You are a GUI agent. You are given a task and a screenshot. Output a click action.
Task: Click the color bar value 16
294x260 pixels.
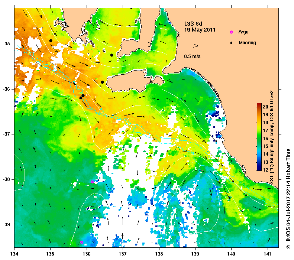(265, 139)
